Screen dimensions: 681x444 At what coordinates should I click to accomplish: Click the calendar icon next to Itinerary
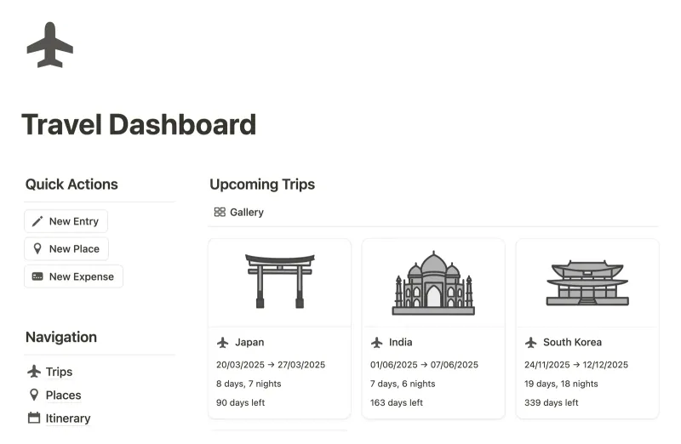[x=34, y=418]
